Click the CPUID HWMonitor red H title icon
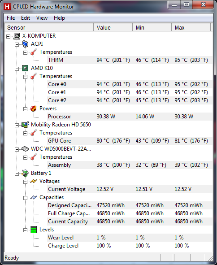The height and width of the screenshot is (265, 217). coord(7,7)
